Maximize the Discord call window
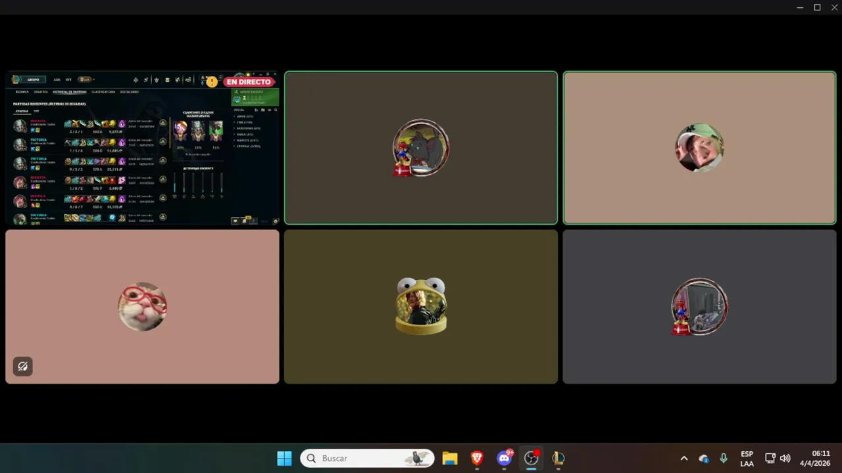The image size is (842, 473). (x=817, y=7)
